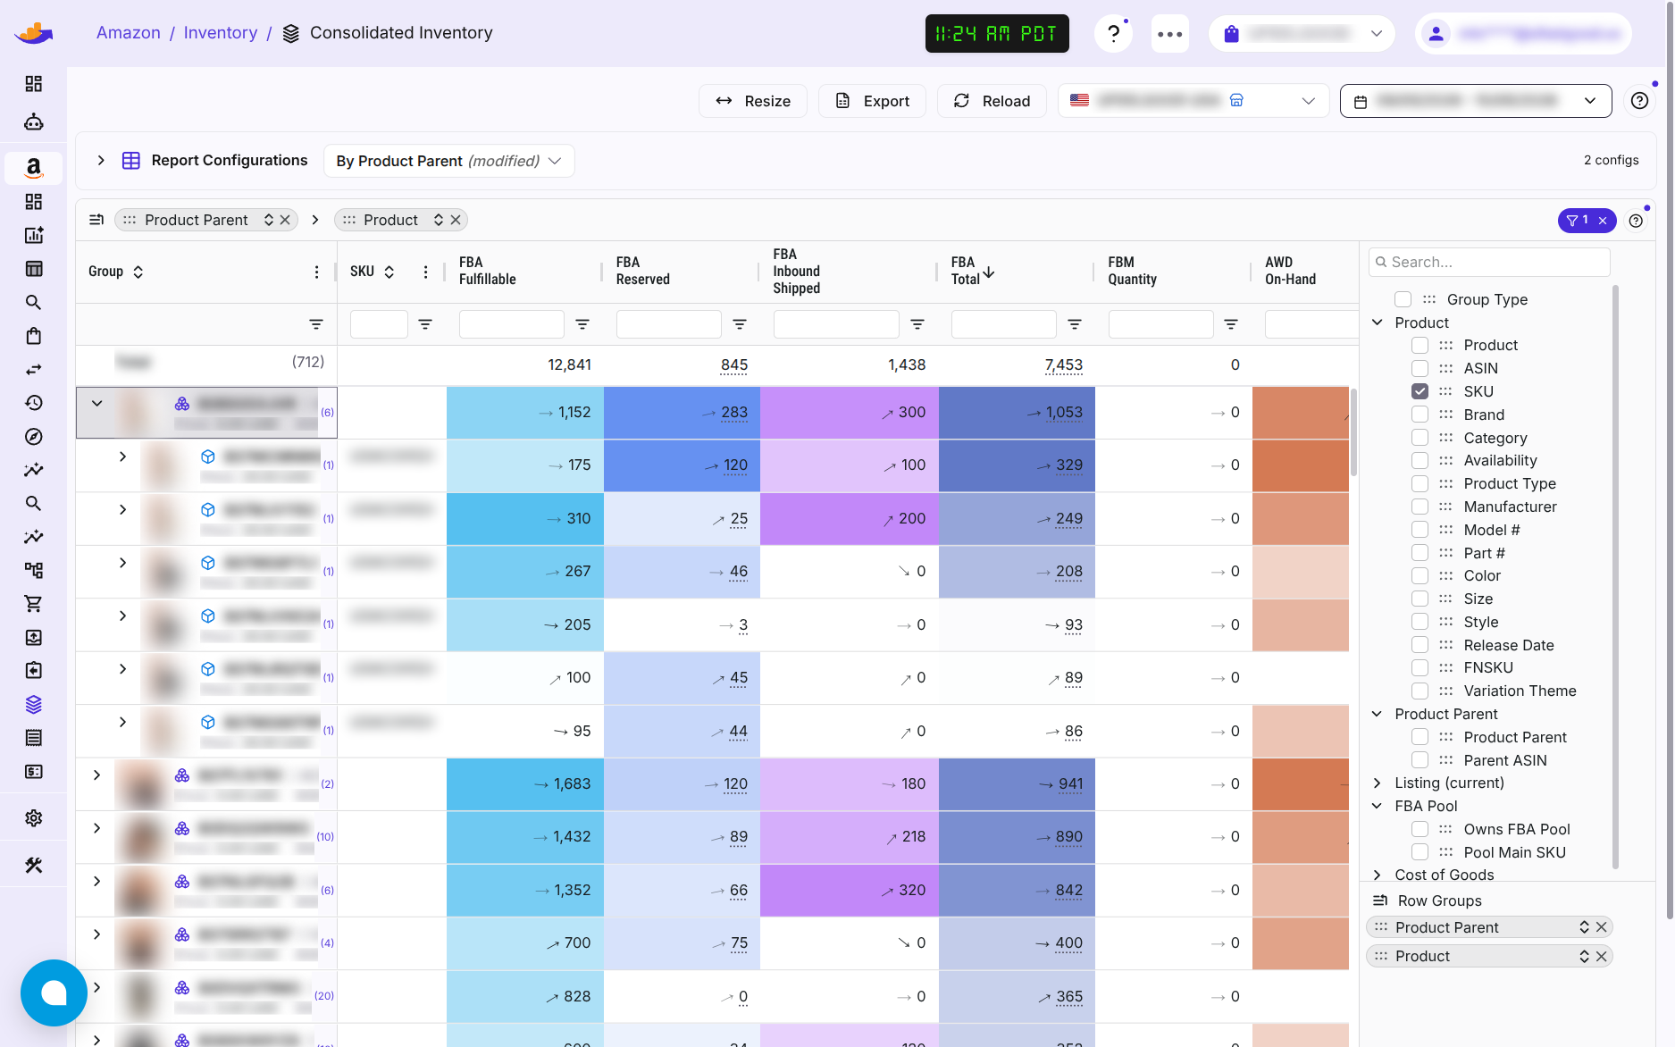Select the layers inventory sidebar icon
The width and height of the screenshot is (1675, 1047).
(x=33, y=705)
